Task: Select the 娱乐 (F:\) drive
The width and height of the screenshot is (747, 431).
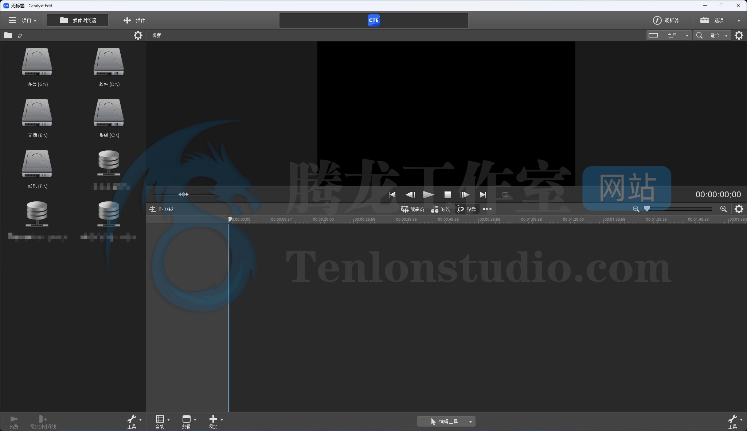Action: [37, 170]
